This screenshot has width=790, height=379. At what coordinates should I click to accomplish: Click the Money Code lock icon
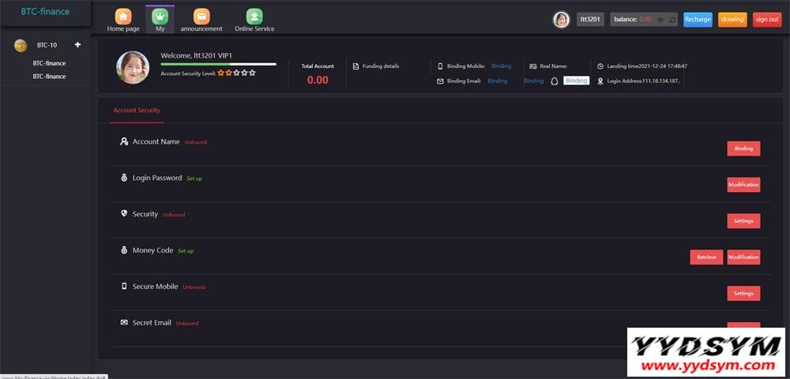(124, 250)
